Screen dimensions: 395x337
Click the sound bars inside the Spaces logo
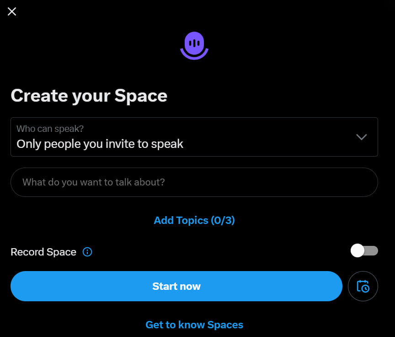(x=194, y=43)
